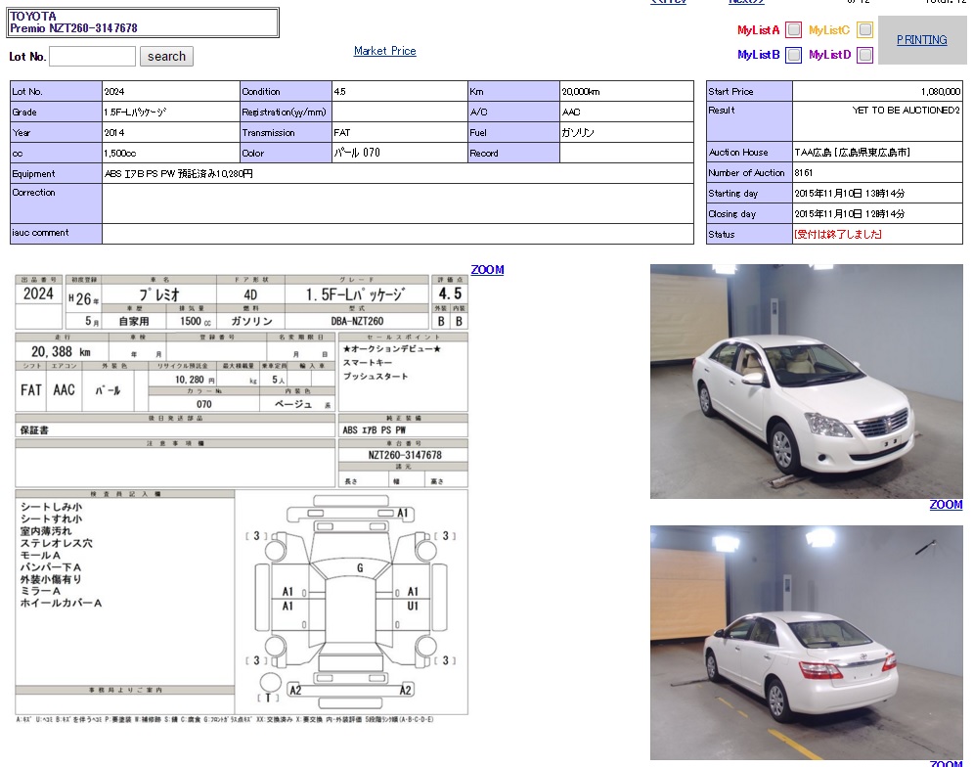Select the red status text in Status row

pyautogui.click(x=838, y=235)
